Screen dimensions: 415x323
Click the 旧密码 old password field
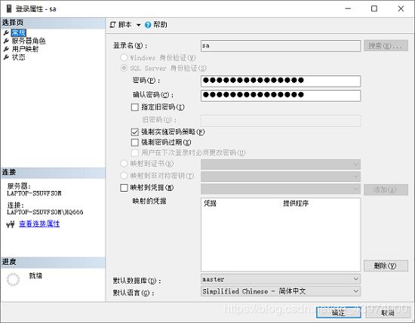pos(281,121)
